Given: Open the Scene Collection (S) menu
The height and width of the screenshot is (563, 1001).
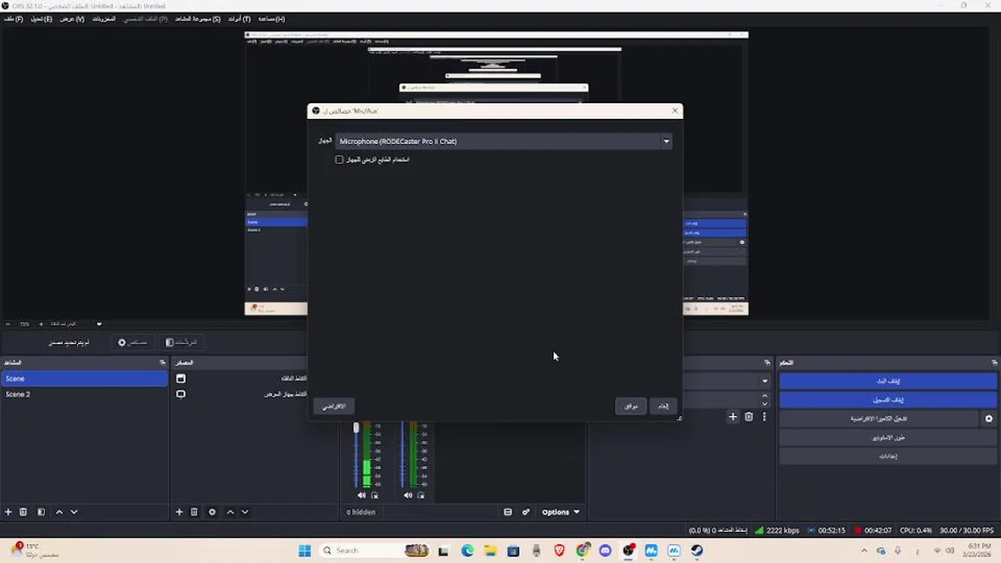Looking at the screenshot, I should coord(198,19).
